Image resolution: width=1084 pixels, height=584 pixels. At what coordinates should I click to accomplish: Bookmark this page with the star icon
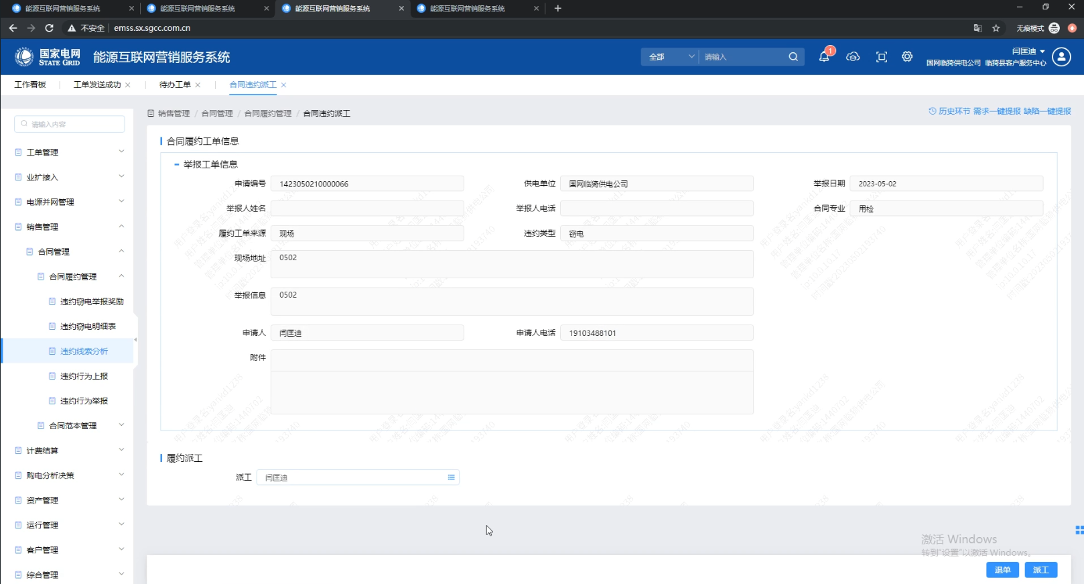pos(996,28)
